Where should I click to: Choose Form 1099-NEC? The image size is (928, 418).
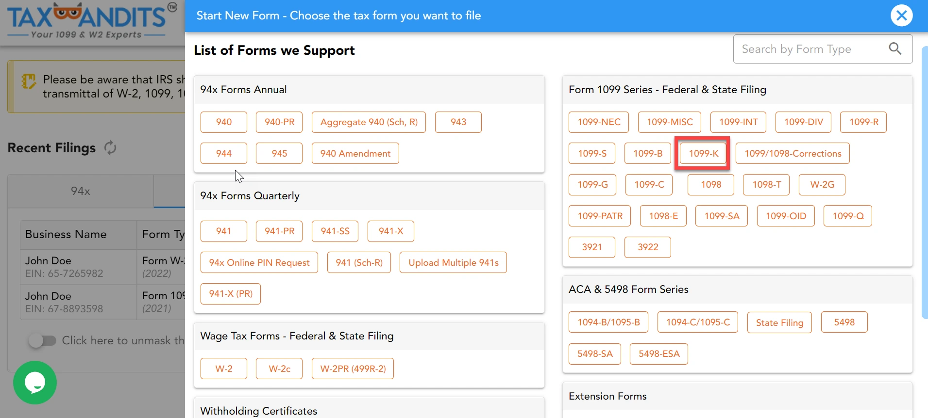(x=599, y=122)
